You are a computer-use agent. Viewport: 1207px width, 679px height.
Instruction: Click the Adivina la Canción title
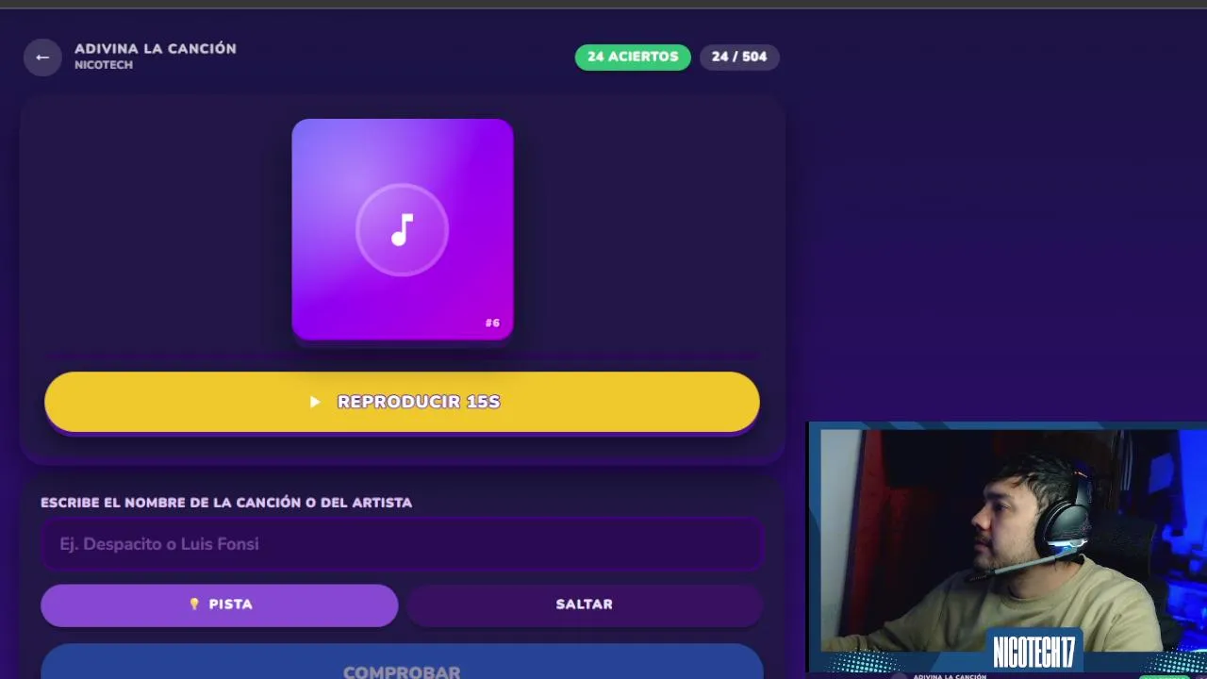pyautogui.click(x=156, y=49)
